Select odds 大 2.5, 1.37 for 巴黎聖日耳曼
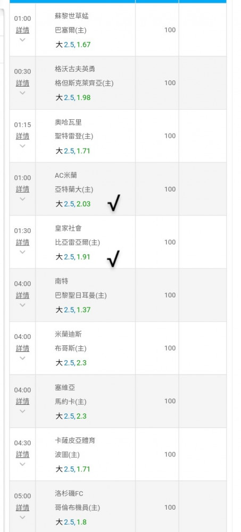This screenshot has height=532, width=241. 73,310
